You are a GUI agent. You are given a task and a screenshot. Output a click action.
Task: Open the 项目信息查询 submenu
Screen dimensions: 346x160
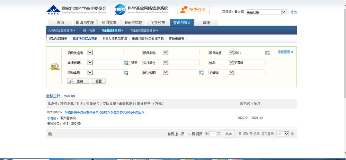tap(112, 30)
